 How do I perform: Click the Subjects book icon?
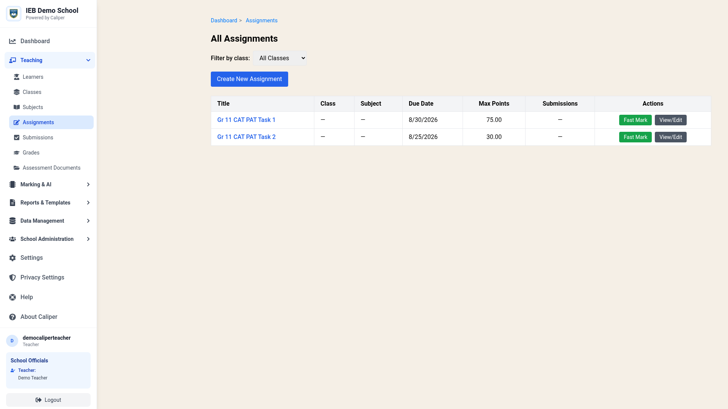pos(17,107)
